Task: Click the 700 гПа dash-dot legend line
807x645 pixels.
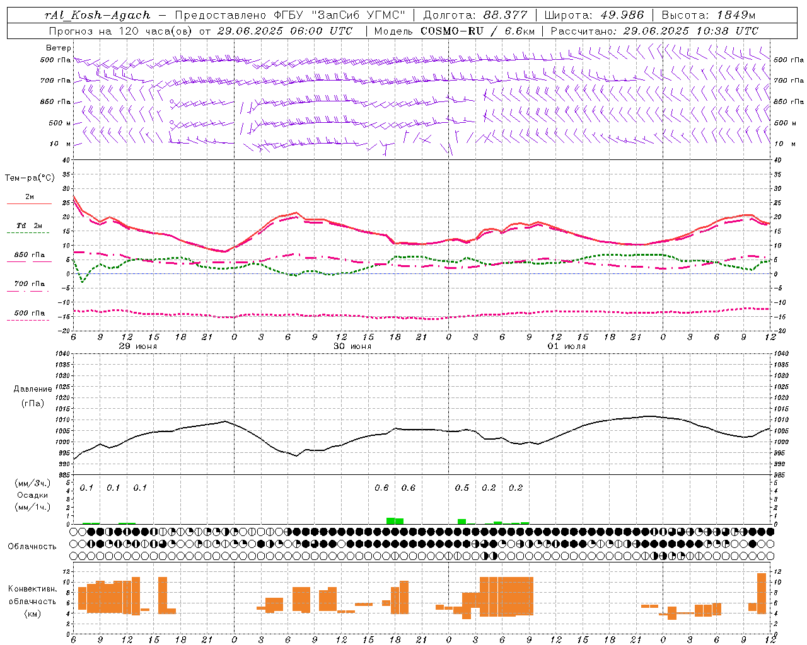Action: click(29, 292)
